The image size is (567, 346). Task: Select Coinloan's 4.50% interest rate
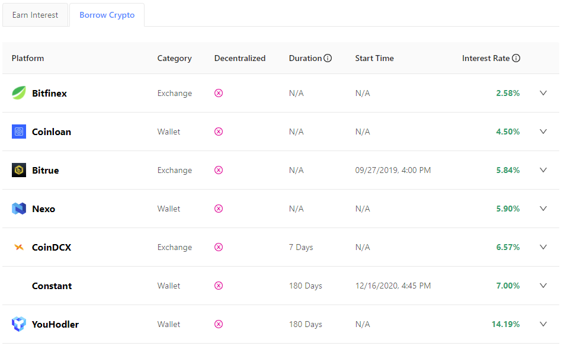[508, 132]
